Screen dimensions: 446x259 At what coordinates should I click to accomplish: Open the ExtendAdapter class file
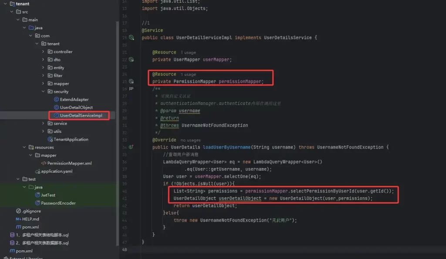pos(74,100)
